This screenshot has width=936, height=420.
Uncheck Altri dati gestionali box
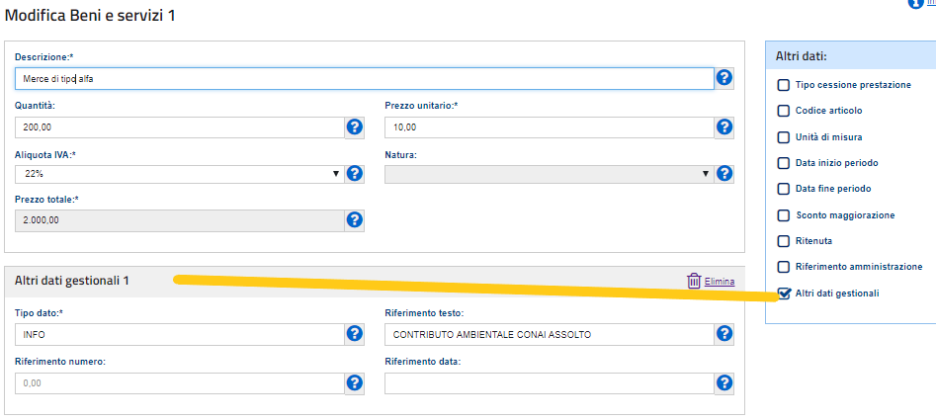[784, 293]
